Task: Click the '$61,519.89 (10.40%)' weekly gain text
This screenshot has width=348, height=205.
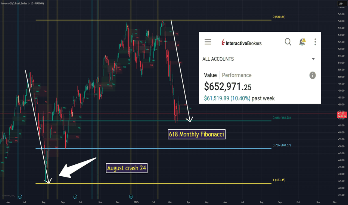Action: pyautogui.click(x=227, y=98)
